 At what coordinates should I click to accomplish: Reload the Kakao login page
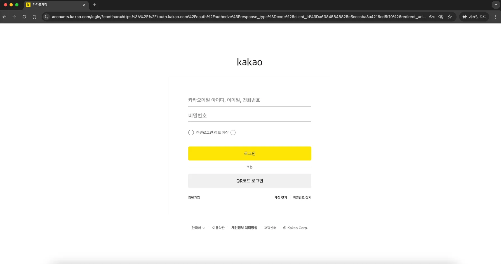coord(24,17)
